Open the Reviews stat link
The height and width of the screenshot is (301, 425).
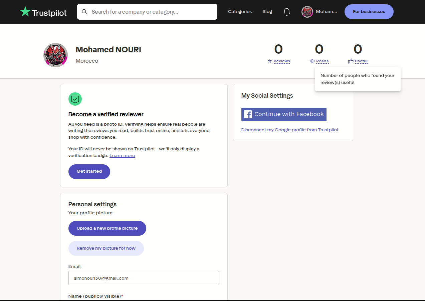click(x=282, y=61)
